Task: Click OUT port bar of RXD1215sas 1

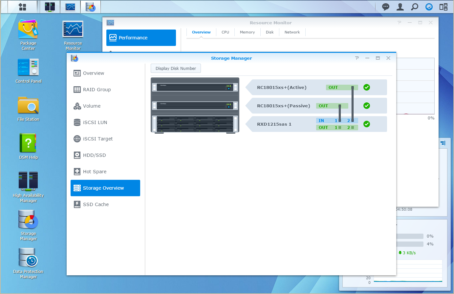Action: point(337,127)
